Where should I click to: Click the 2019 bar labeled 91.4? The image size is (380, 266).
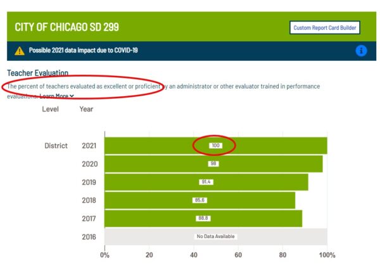pos(206,182)
